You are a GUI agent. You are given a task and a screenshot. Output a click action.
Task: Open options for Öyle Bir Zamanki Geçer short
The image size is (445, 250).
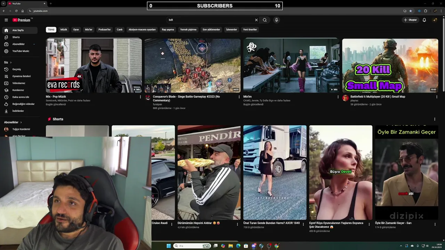pyautogui.click(x=435, y=224)
